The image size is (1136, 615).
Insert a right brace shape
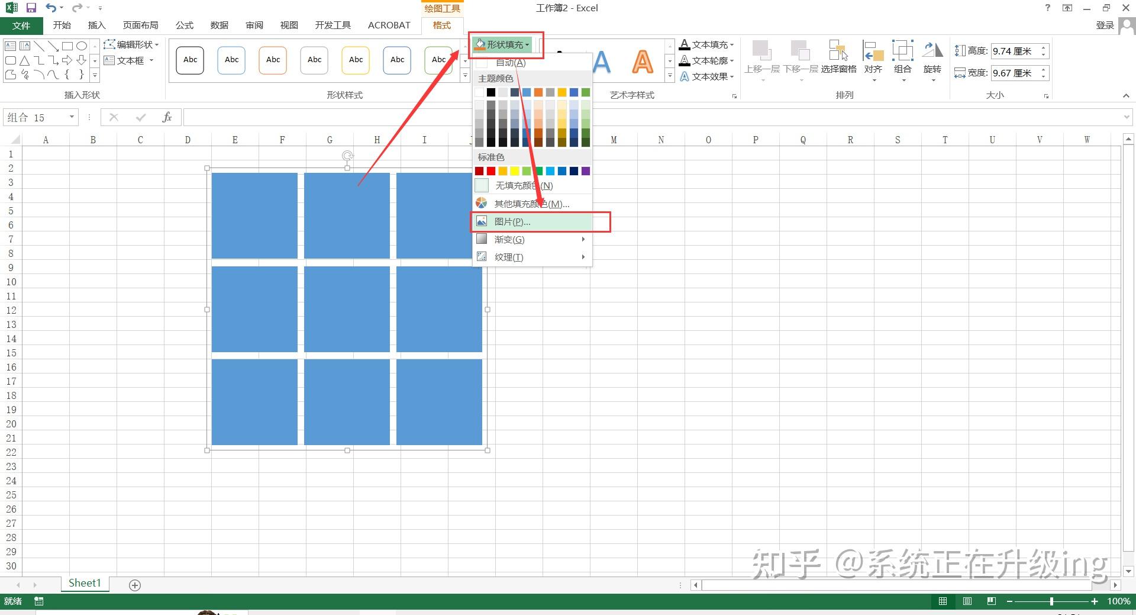pos(81,74)
